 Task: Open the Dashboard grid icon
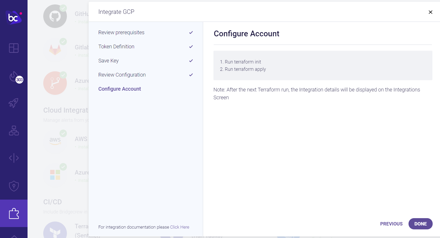(14, 48)
